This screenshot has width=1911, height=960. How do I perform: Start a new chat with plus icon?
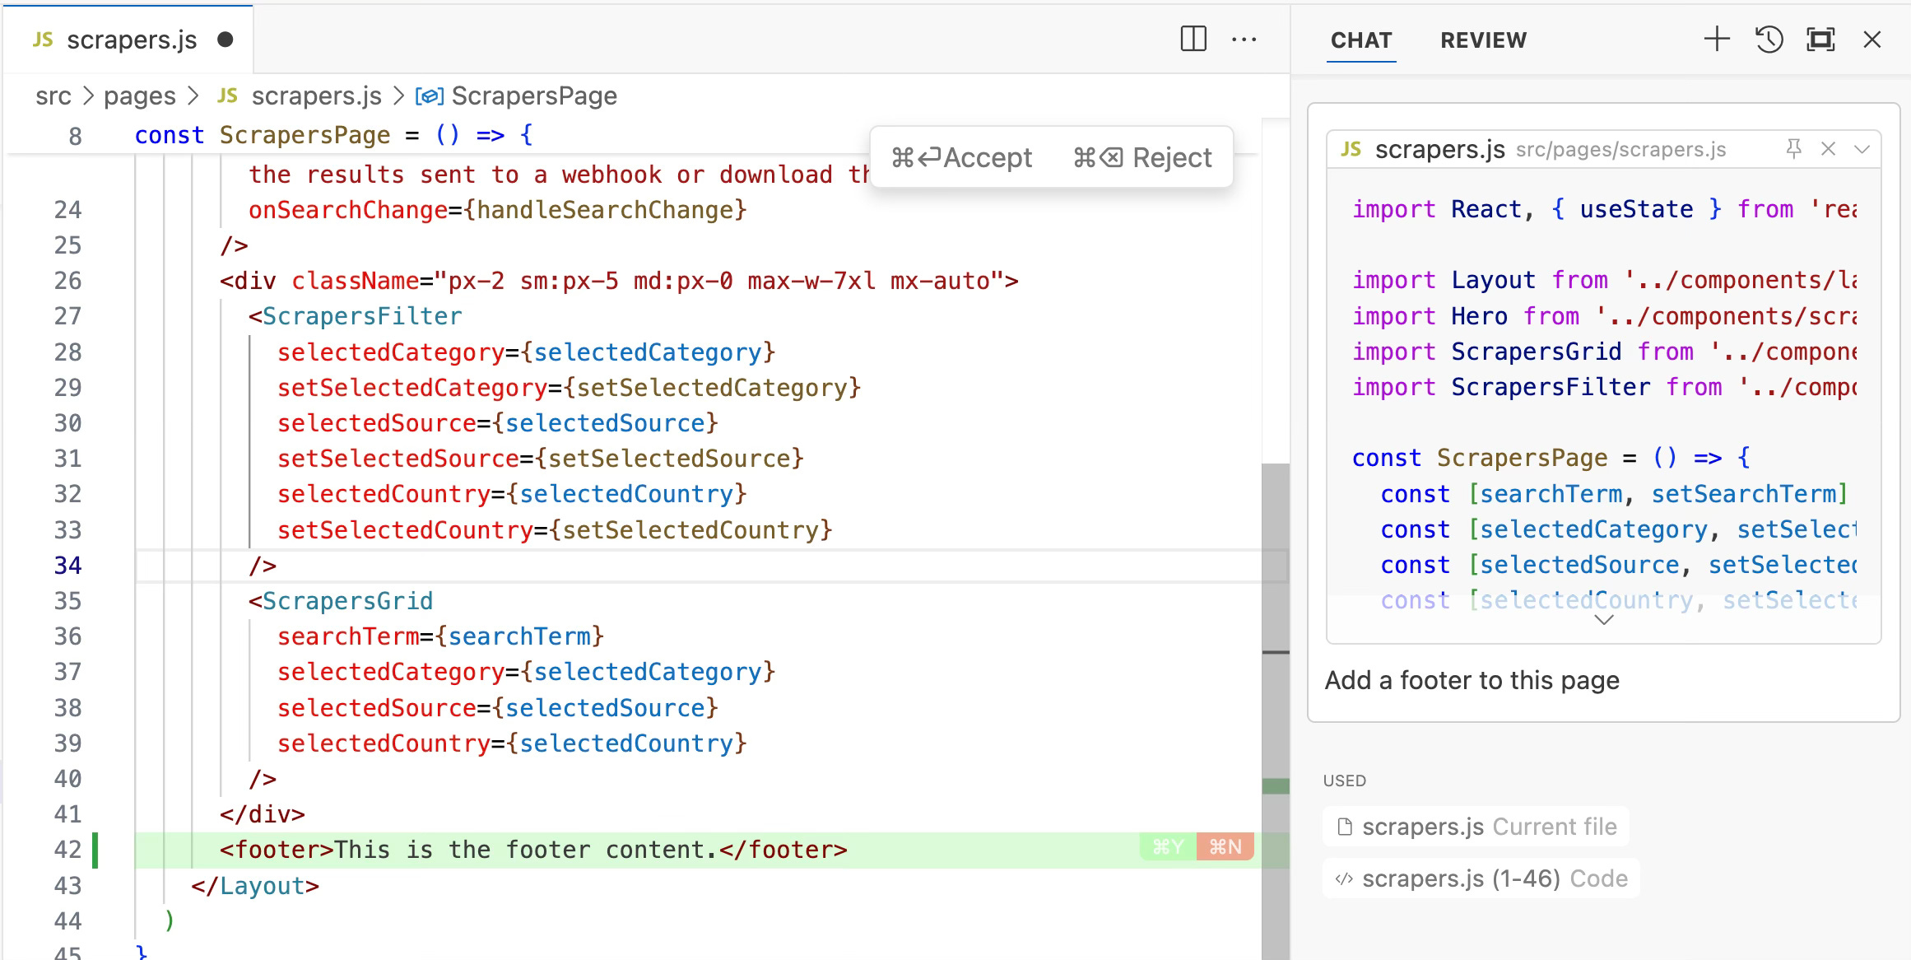1717,39
